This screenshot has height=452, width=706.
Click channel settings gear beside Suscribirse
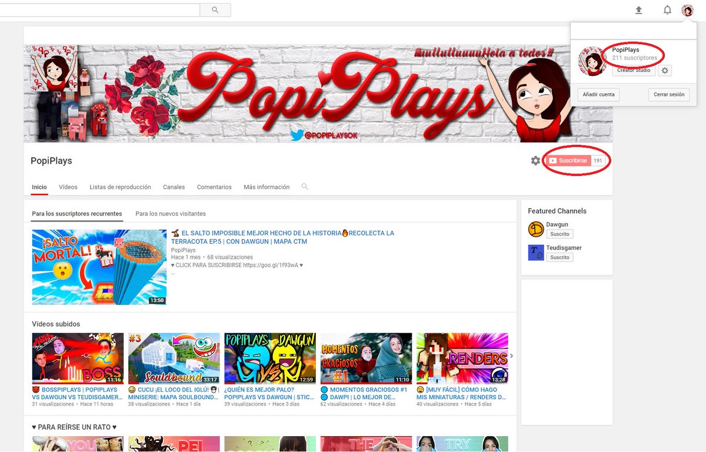coord(535,161)
